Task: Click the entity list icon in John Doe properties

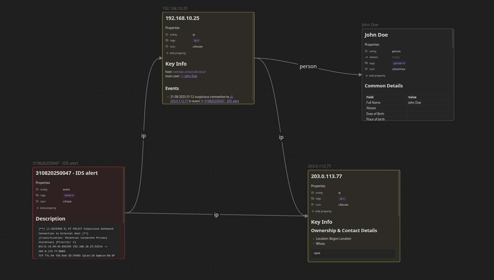Action: point(366,51)
